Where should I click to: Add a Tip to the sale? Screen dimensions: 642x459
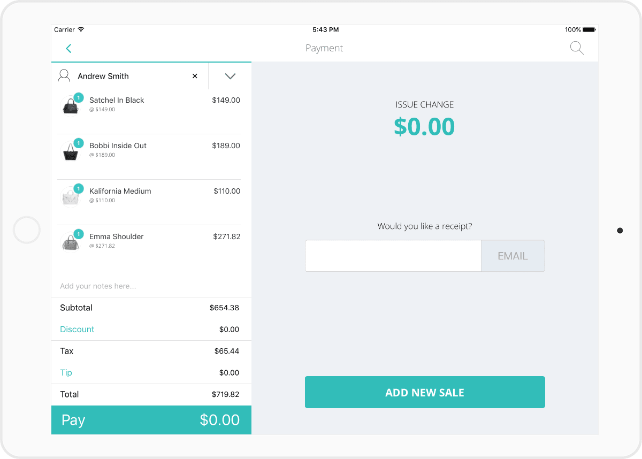pos(66,373)
